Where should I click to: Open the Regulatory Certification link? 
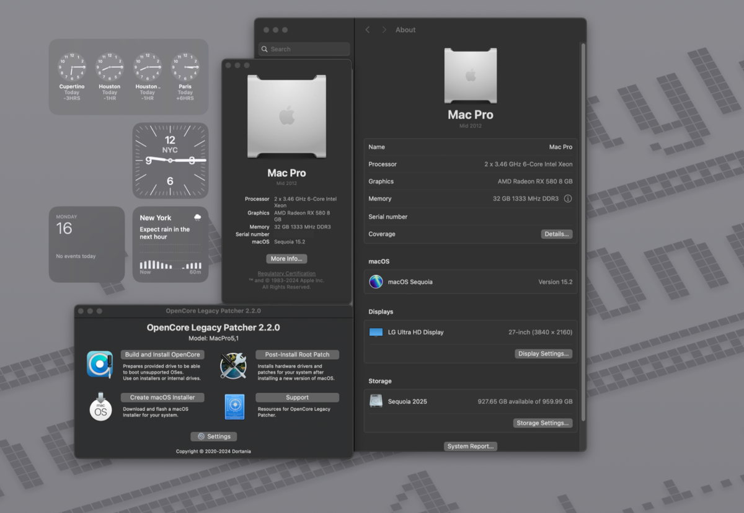(286, 273)
